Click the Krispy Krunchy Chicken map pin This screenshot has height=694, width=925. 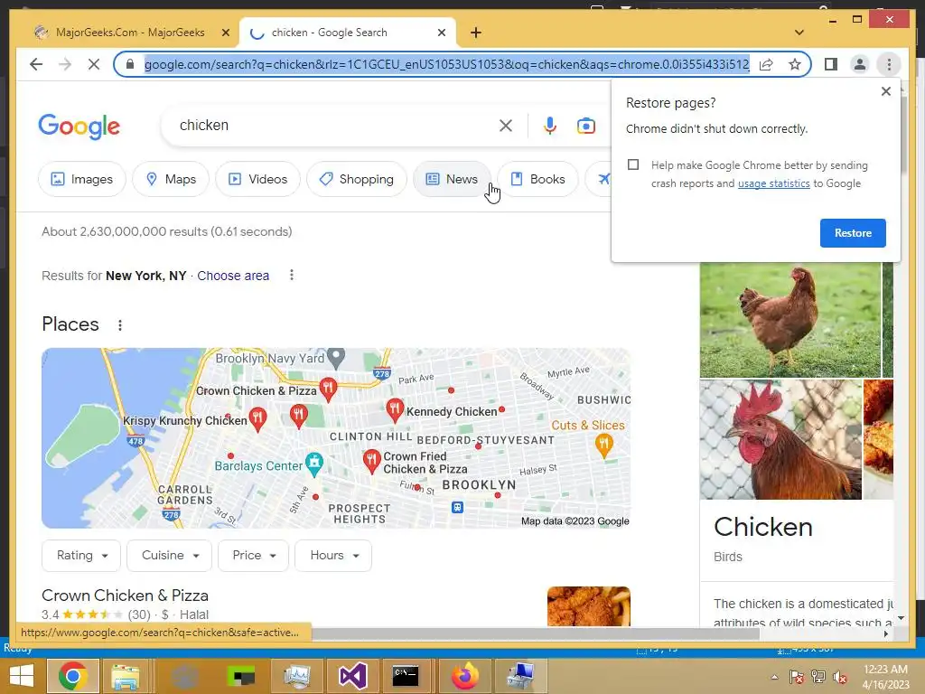257,418
